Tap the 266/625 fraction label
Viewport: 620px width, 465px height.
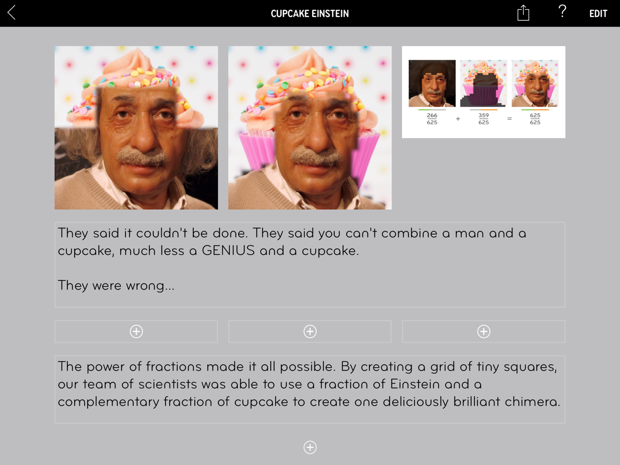pyautogui.click(x=432, y=119)
